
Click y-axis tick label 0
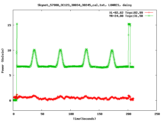click(x=10, y=101)
